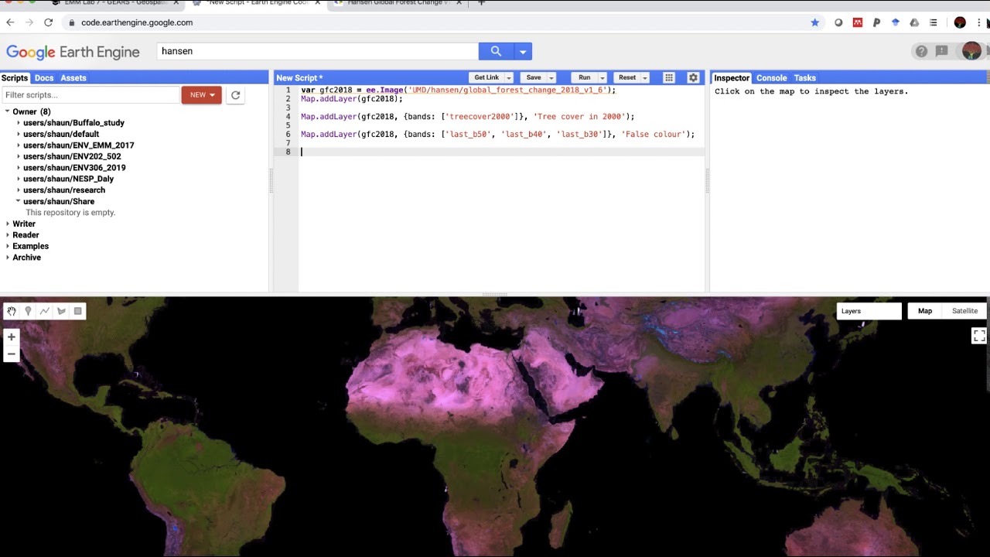Open the Save dropdown arrow
990x557 pixels.
tap(551, 77)
